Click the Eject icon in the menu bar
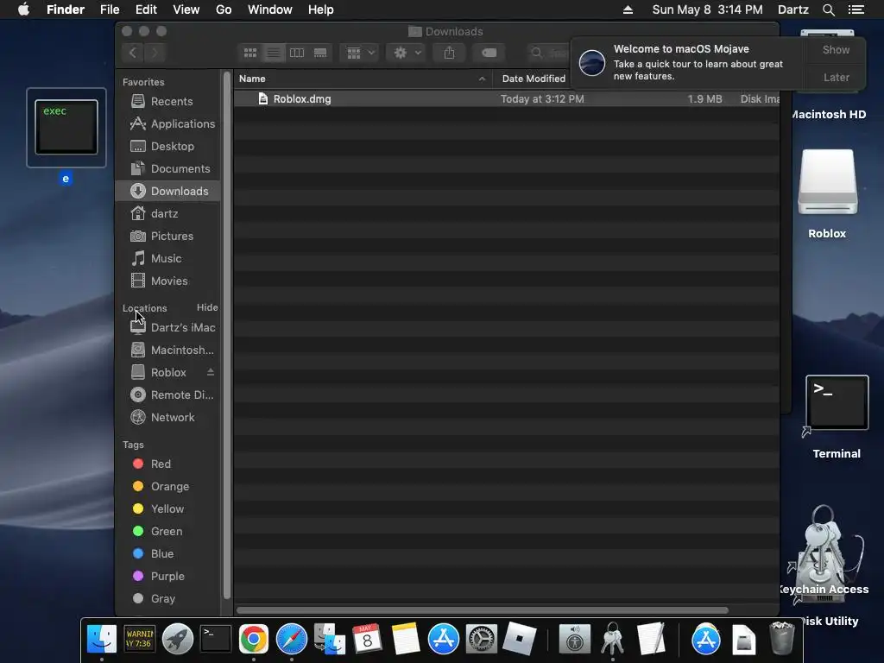Screen dimensions: 884x663 click(628, 9)
